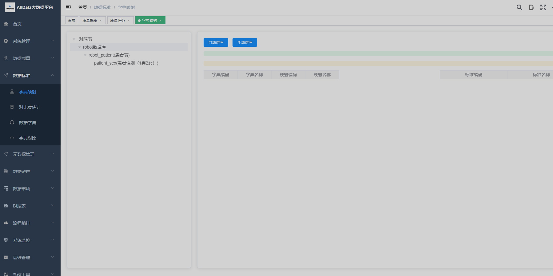Select patient_sex field in the tree
This screenshot has width=553, height=276.
click(126, 63)
